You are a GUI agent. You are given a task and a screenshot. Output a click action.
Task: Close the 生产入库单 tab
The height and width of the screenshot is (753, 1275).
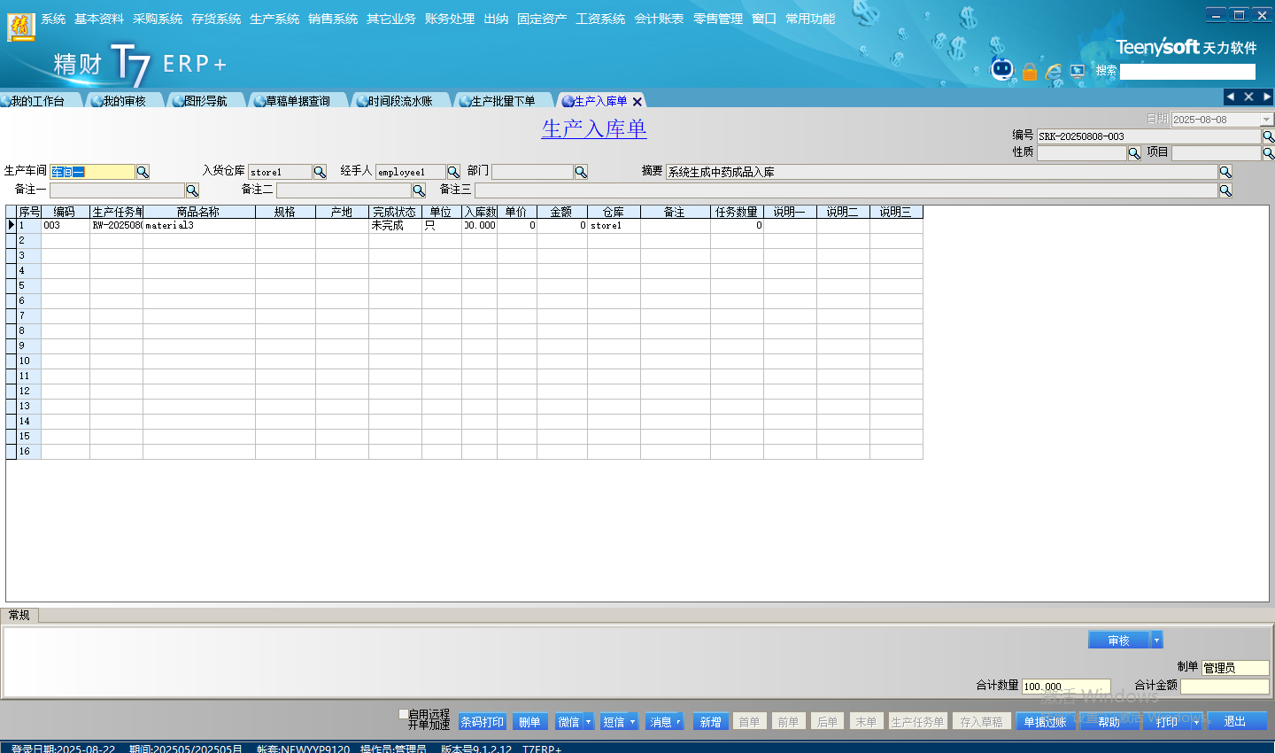pos(637,102)
